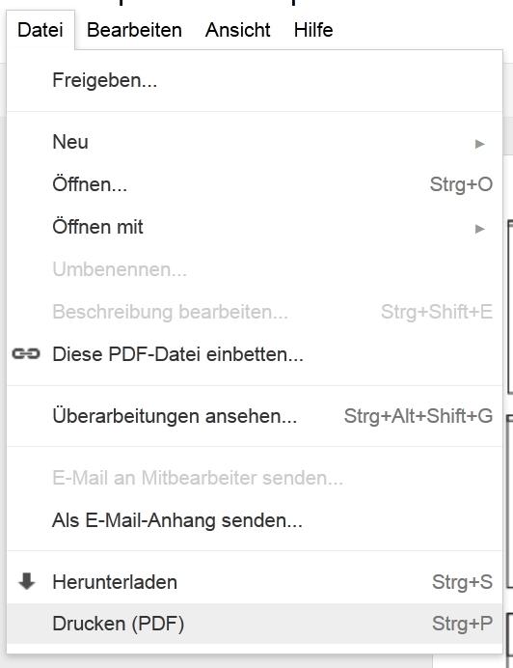
Task: Click the Strg+P shortcut label
Action: point(462,624)
